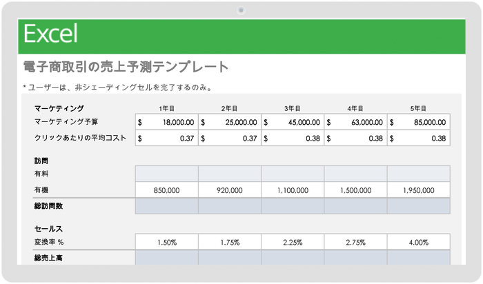
Task: Click the 2年目 column header
Action: click(230, 108)
